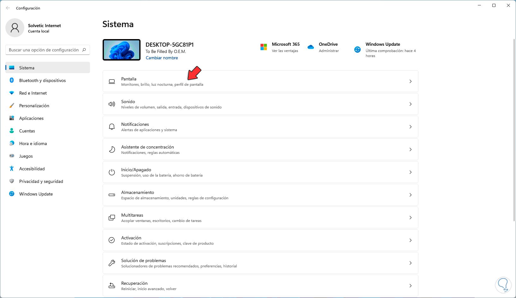
Task: Click the Cambiar nombre link
Action: coord(162,58)
